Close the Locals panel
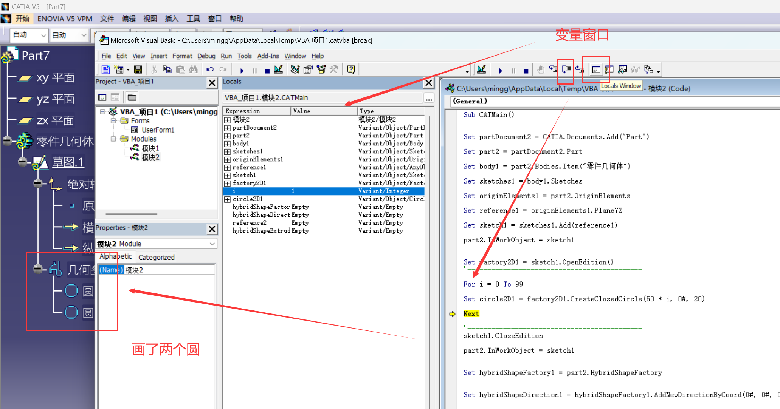 [429, 83]
